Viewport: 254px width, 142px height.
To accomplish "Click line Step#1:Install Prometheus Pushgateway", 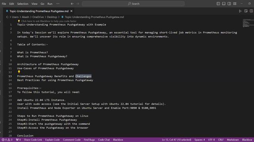I will [x=47, y=120].
